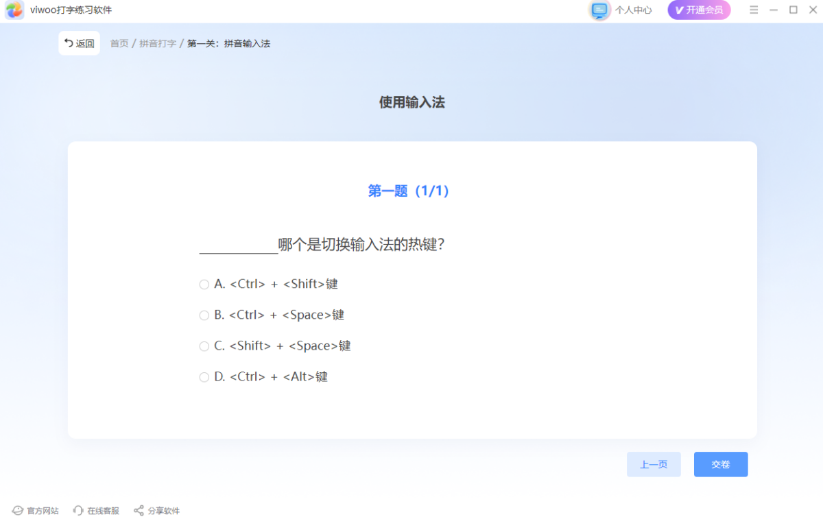Close the viwoo window

click(x=812, y=10)
